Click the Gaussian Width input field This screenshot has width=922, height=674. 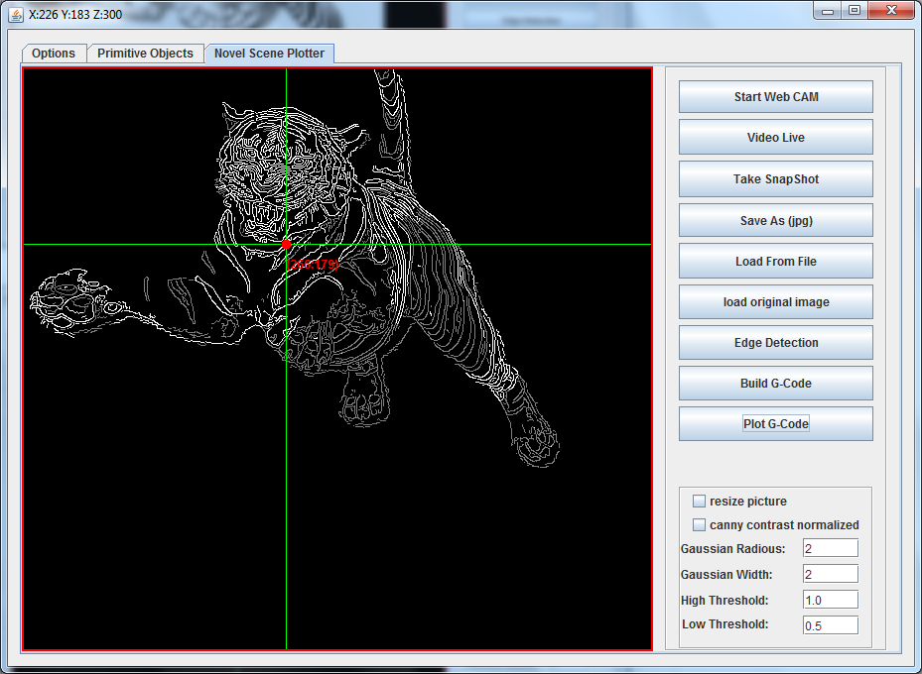831,574
